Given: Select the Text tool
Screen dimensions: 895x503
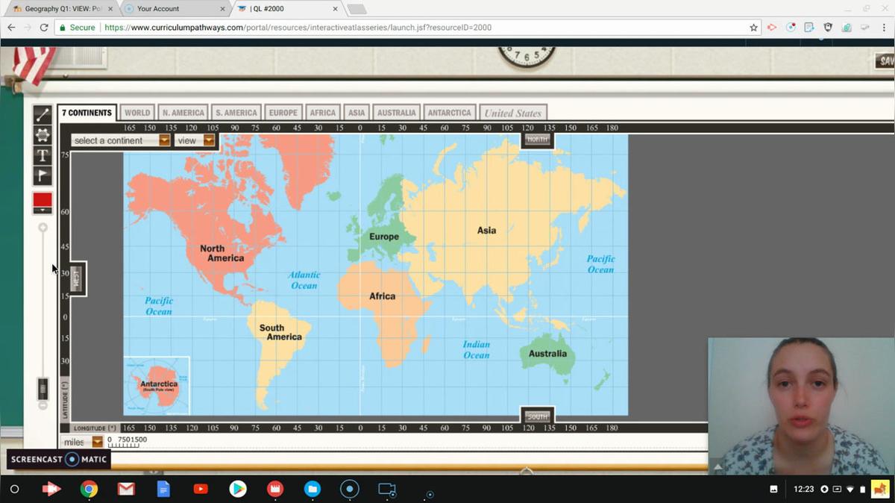Looking at the screenshot, I should click(x=43, y=155).
